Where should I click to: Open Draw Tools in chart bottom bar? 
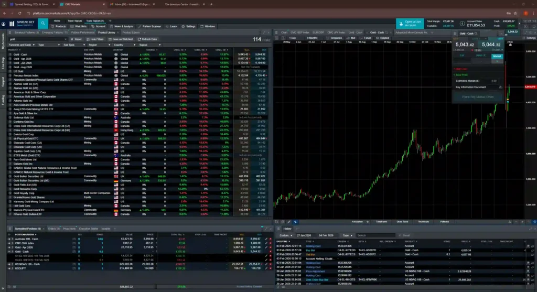402,222
